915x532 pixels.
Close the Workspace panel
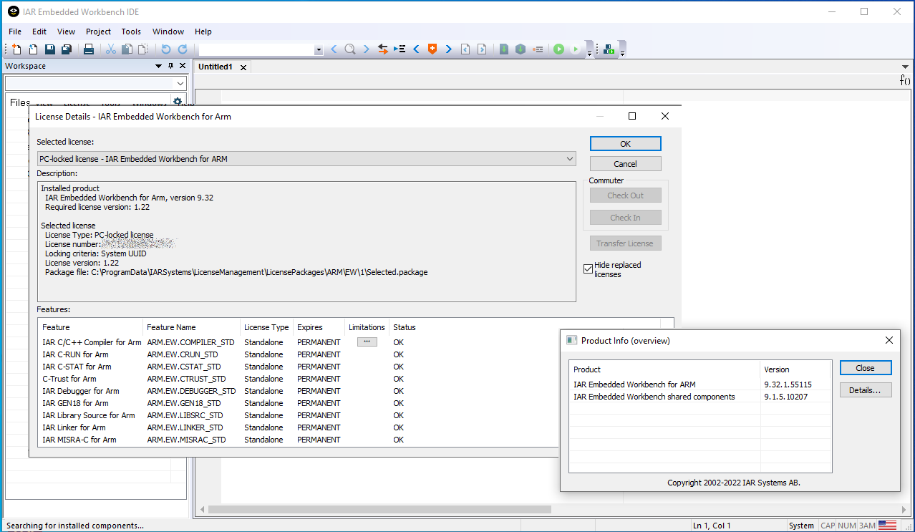[183, 66]
